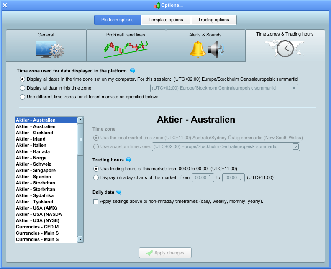Viewport: 331px width, 269px height.
Task: Open help bubble next to Daily data
Action: pyautogui.click(x=119, y=192)
